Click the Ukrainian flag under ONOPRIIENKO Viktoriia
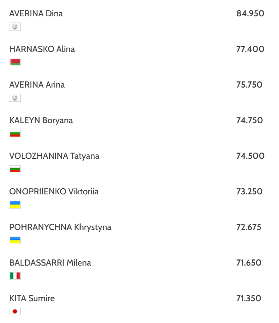The width and height of the screenshot is (279, 323). coord(15,205)
